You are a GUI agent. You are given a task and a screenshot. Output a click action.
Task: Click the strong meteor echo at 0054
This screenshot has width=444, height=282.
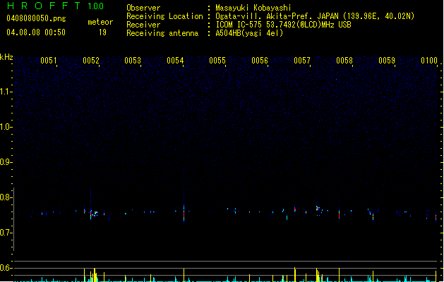point(184,214)
